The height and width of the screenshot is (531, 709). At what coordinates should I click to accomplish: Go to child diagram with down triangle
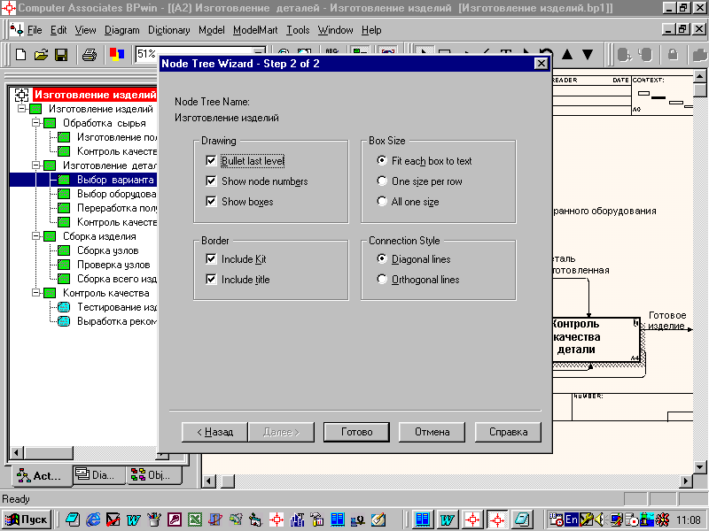588,55
